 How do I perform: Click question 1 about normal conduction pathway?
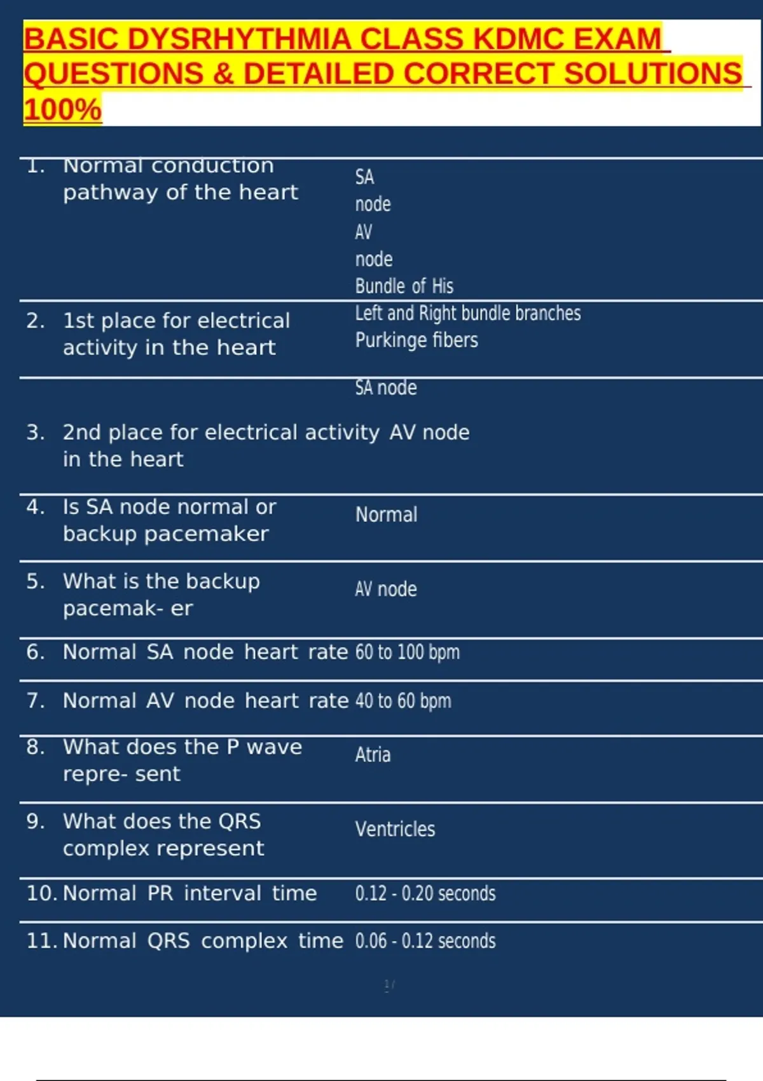[x=180, y=179]
